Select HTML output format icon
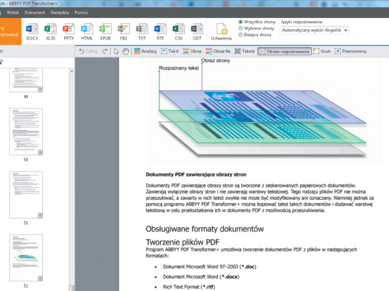The image size is (389, 291). (87, 32)
